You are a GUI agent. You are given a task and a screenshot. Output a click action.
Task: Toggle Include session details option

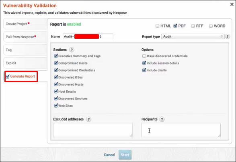tap(144, 63)
